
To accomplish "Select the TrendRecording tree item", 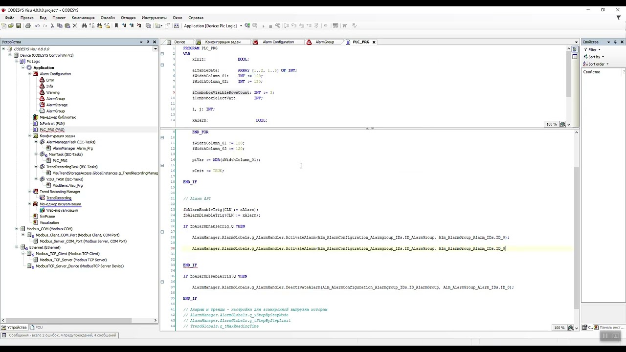I will point(59,198).
